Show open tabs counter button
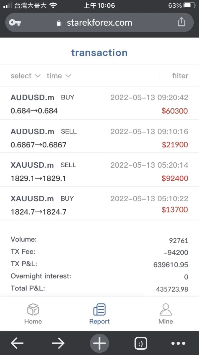The image size is (199, 355). coord(141,343)
